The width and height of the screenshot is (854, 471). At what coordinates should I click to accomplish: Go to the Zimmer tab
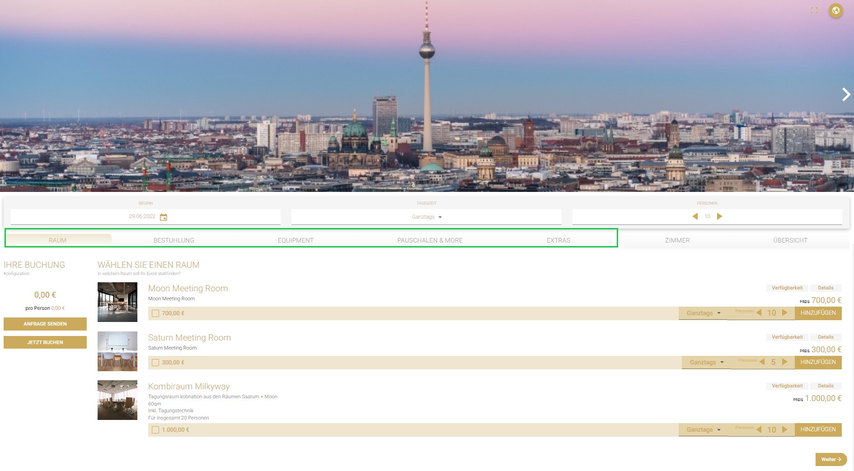677,240
